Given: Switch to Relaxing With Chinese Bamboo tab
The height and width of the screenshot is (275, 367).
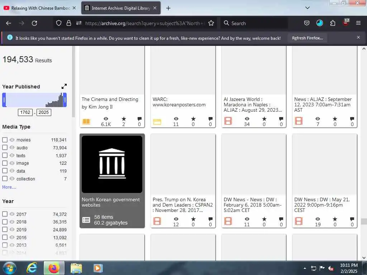Looking at the screenshot, I should click(x=40, y=8).
